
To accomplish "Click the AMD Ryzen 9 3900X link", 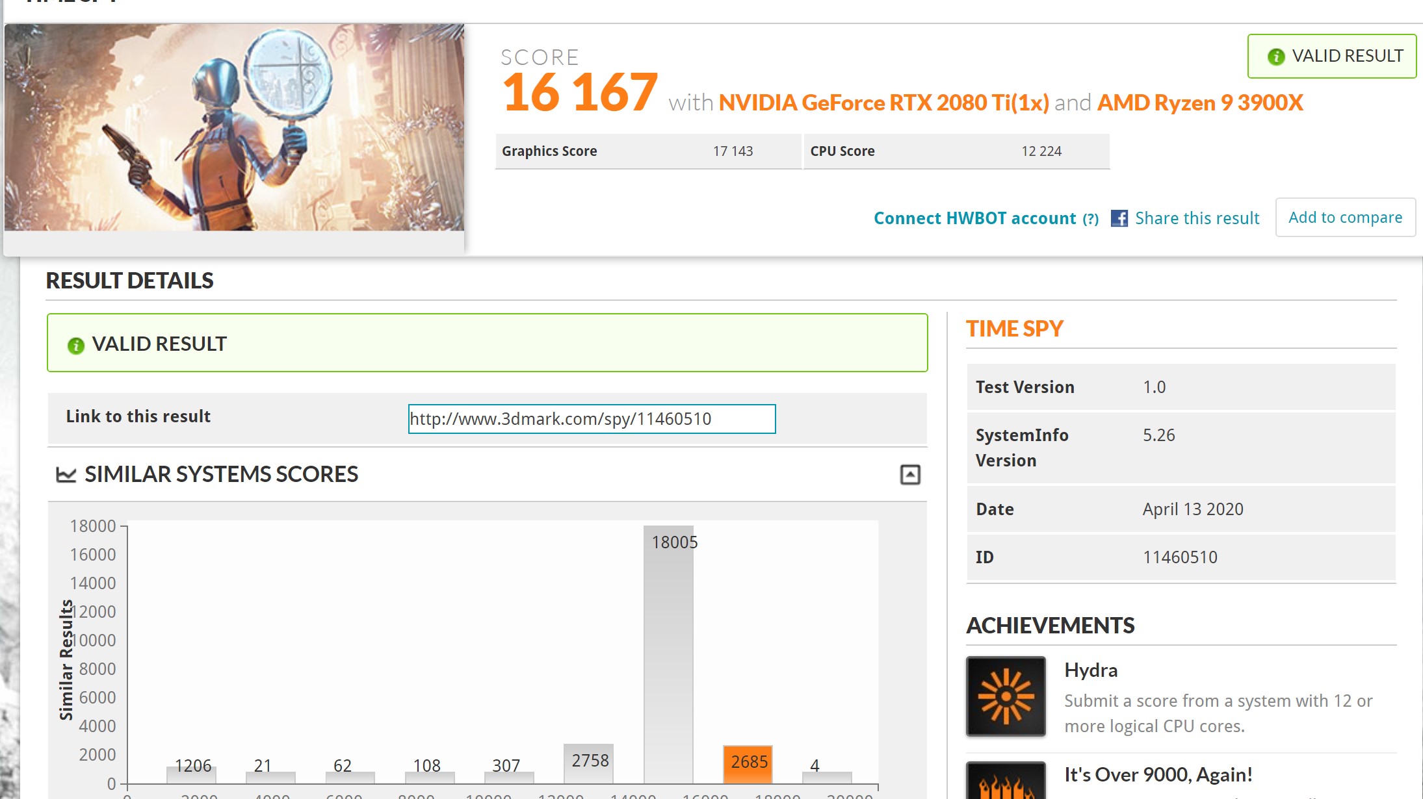I will coord(1200,103).
